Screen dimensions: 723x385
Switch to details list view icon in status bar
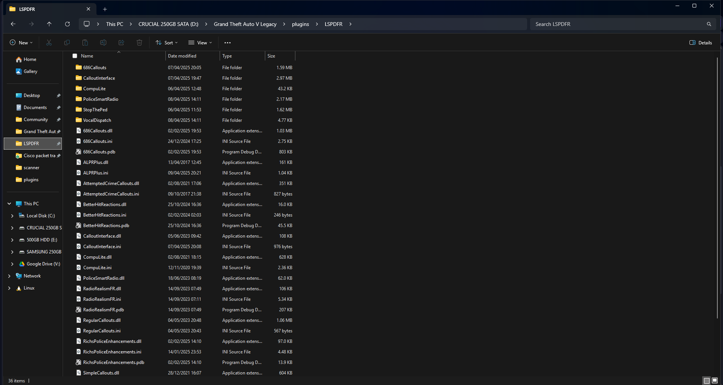tap(707, 380)
